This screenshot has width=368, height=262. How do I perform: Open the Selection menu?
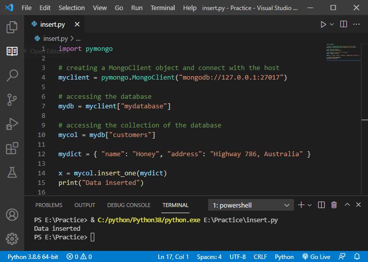pos(72,8)
